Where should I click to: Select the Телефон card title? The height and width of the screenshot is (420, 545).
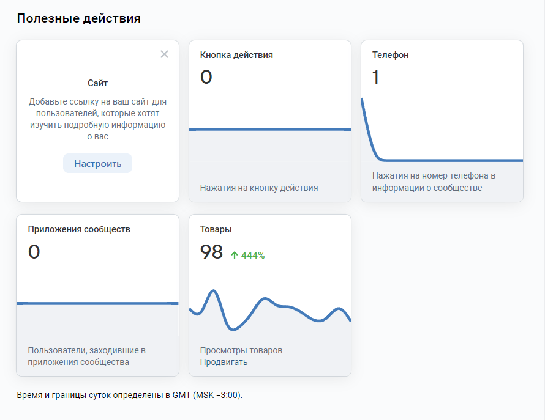[x=391, y=55]
